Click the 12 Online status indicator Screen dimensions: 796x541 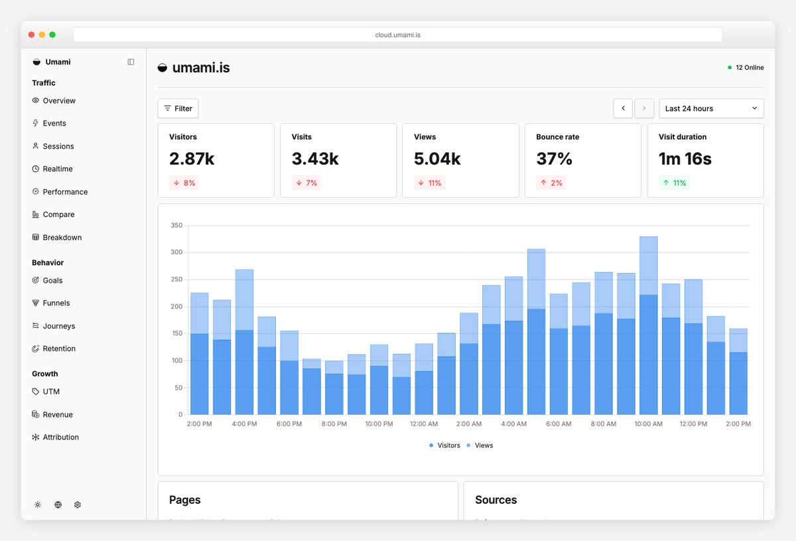click(746, 67)
